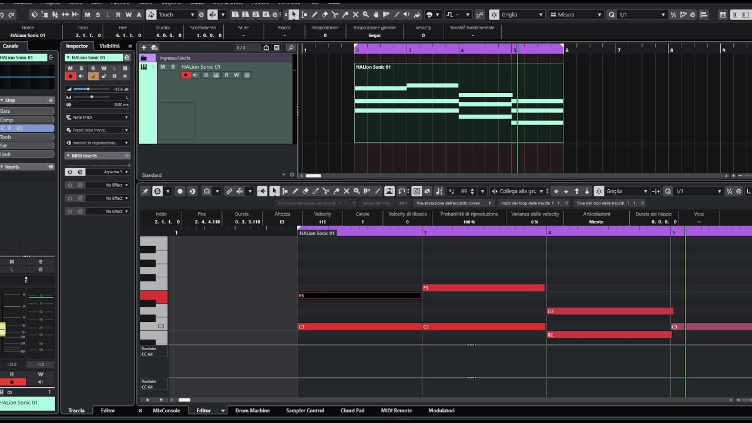This screenshot has height=423, width=752.
Task: Select the Mute tool in top toolbar
Action: [355, 15]
